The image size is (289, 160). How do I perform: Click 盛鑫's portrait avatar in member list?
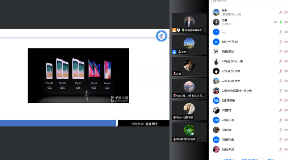tap(216, 22)
